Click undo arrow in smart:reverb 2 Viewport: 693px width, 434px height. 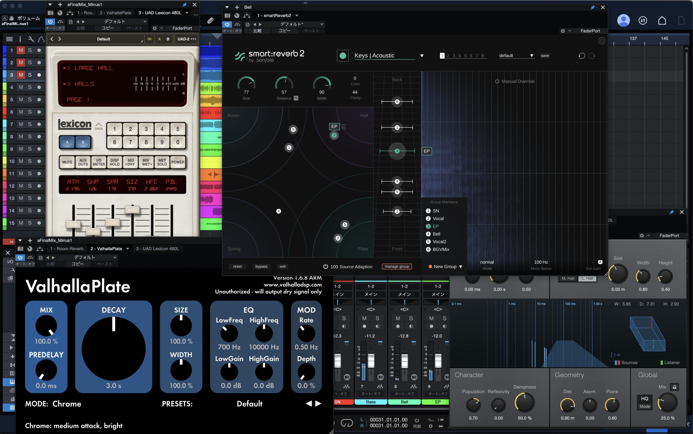[x=582, y=56]
